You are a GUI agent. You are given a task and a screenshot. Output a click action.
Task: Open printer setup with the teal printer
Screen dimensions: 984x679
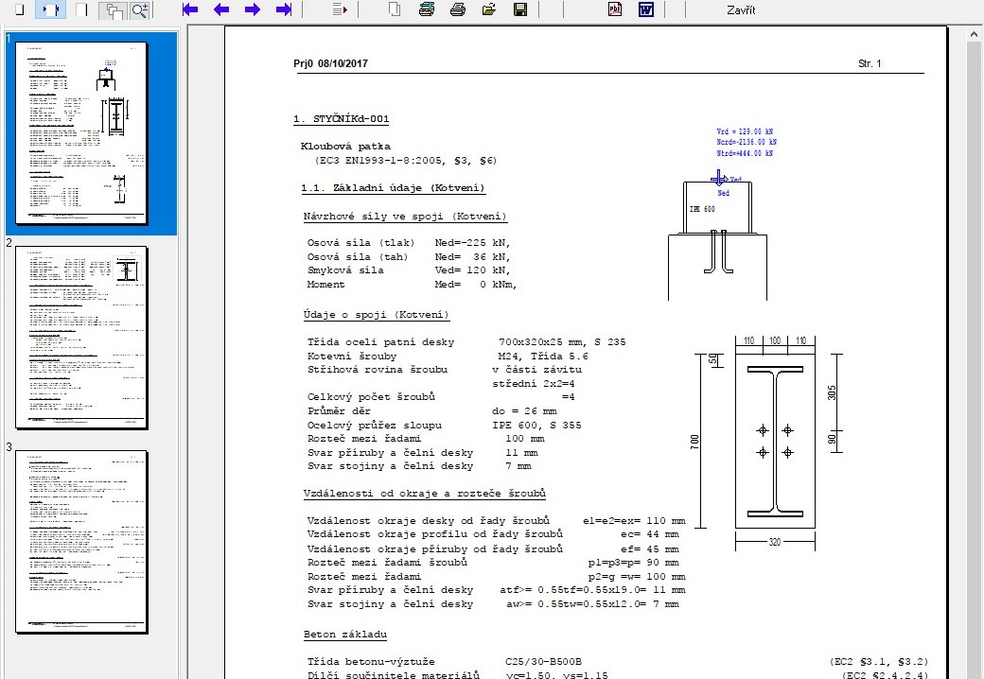(x=427, y=9)
